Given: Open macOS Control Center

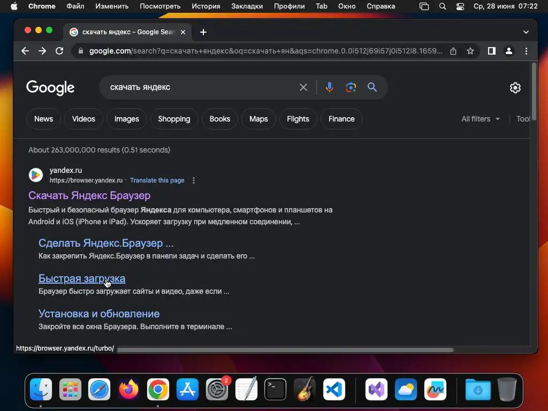Looking at the screenshot, I should point(460,6).
